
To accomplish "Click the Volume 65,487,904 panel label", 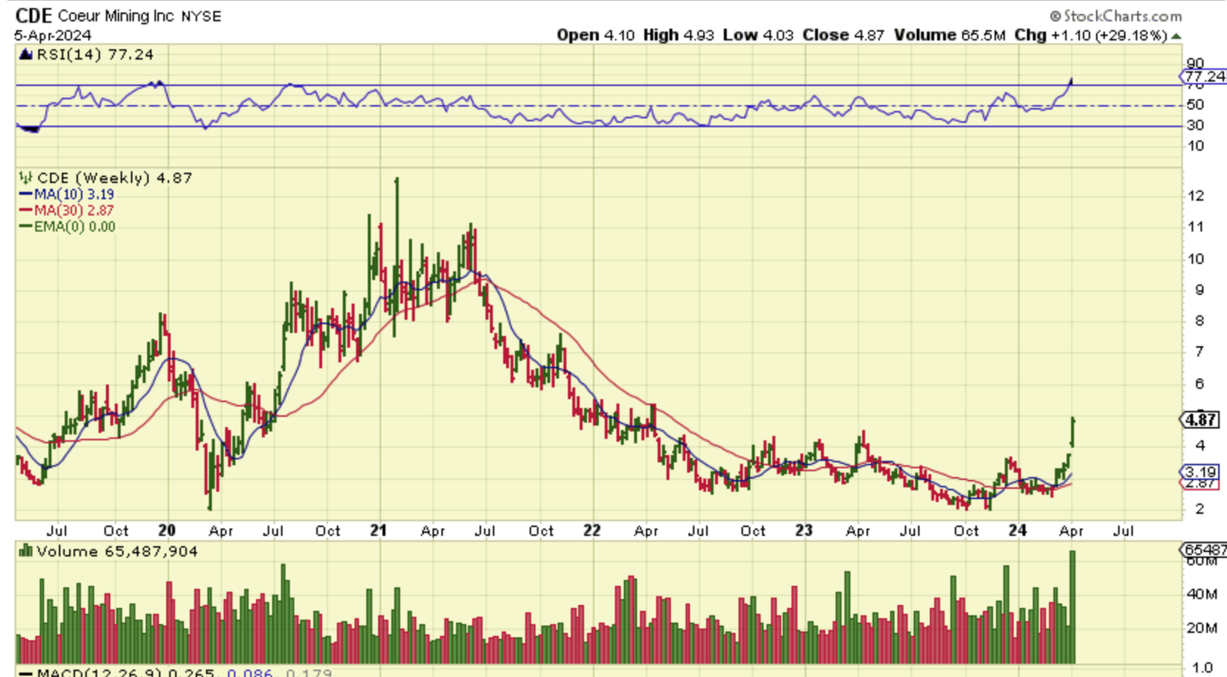I will pos(117,551).
